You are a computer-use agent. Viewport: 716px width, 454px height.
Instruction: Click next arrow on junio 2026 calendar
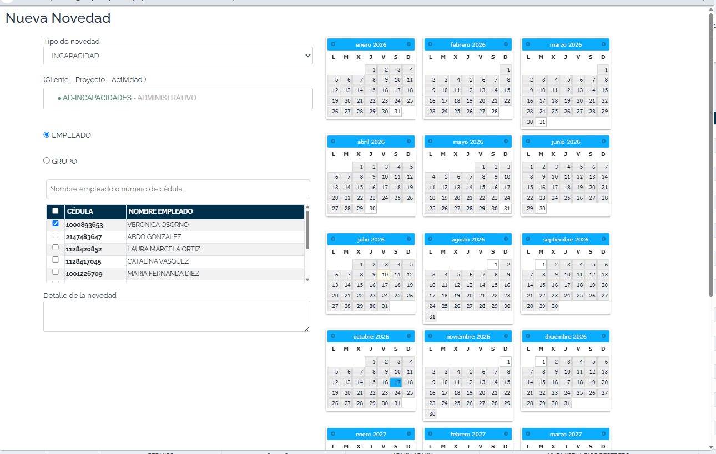tap(603, 142)
